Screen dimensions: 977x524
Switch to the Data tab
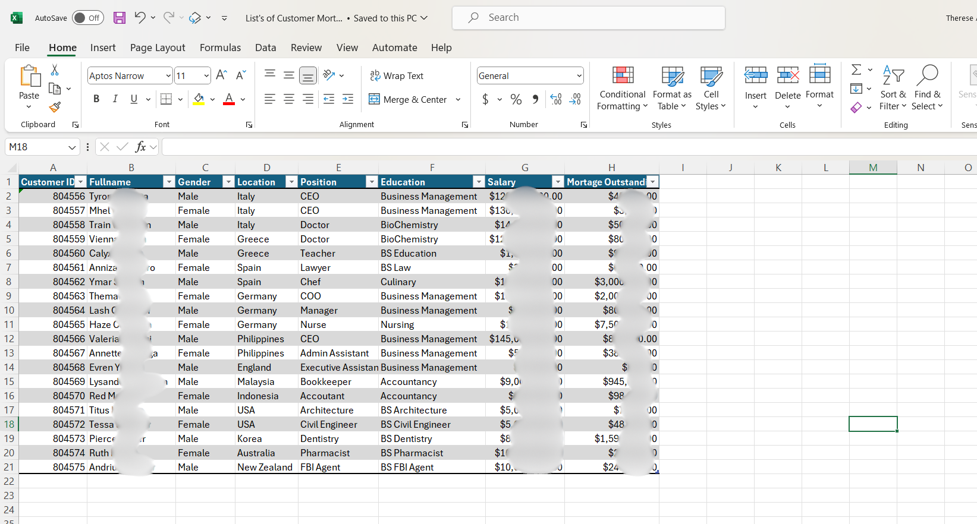[266, 48]
